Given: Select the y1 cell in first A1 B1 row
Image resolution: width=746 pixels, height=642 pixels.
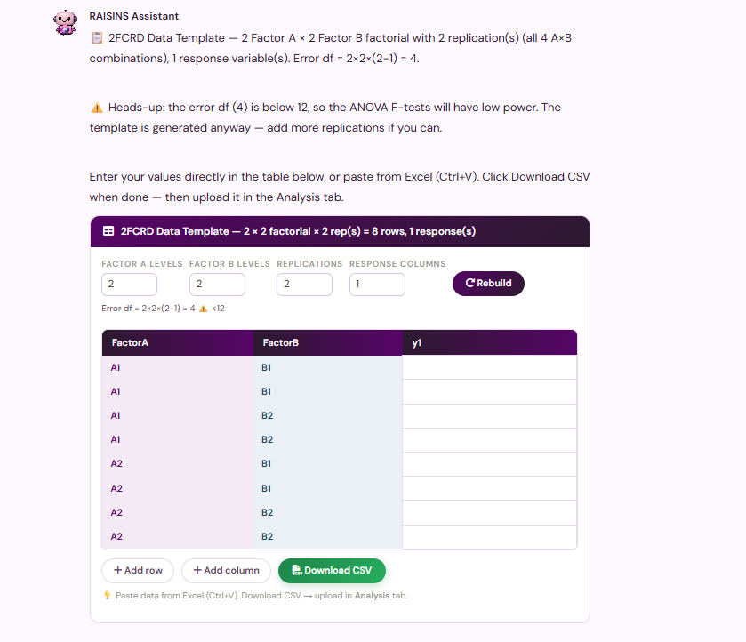Looking at the screenshot, I should (490, 367).
